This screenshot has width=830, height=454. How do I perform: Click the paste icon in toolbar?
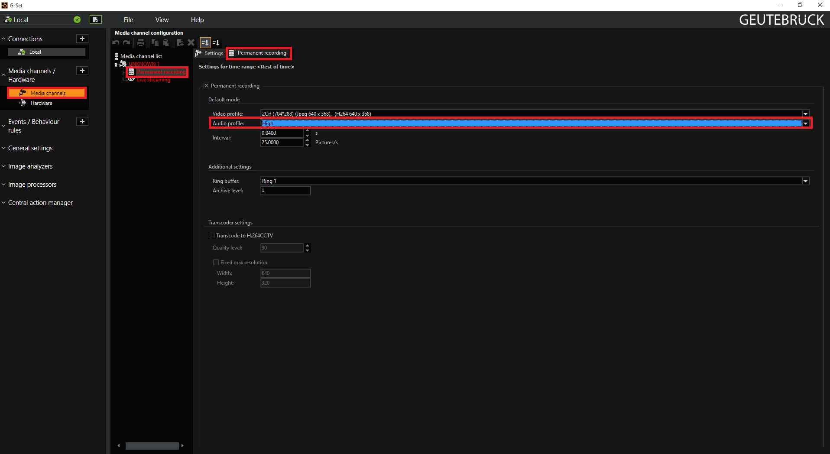click(x=165, y=42)
